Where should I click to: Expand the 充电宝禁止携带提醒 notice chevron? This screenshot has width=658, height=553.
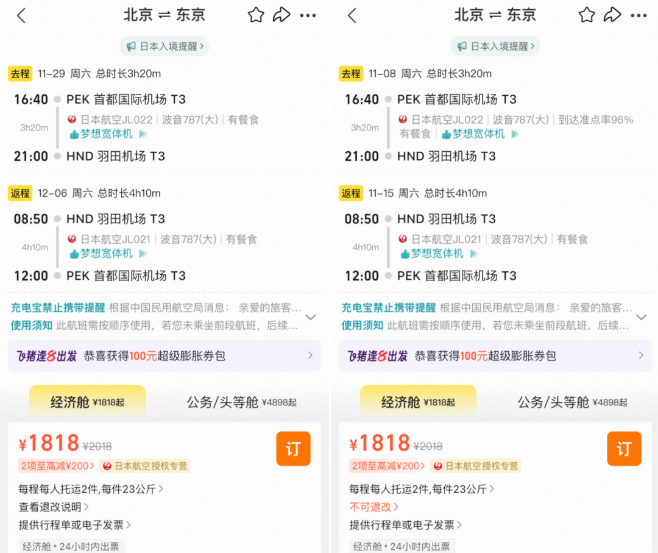tap(311, 317)
